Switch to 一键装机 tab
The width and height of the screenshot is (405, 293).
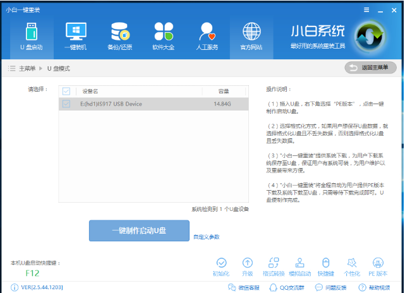coord(75,36)
